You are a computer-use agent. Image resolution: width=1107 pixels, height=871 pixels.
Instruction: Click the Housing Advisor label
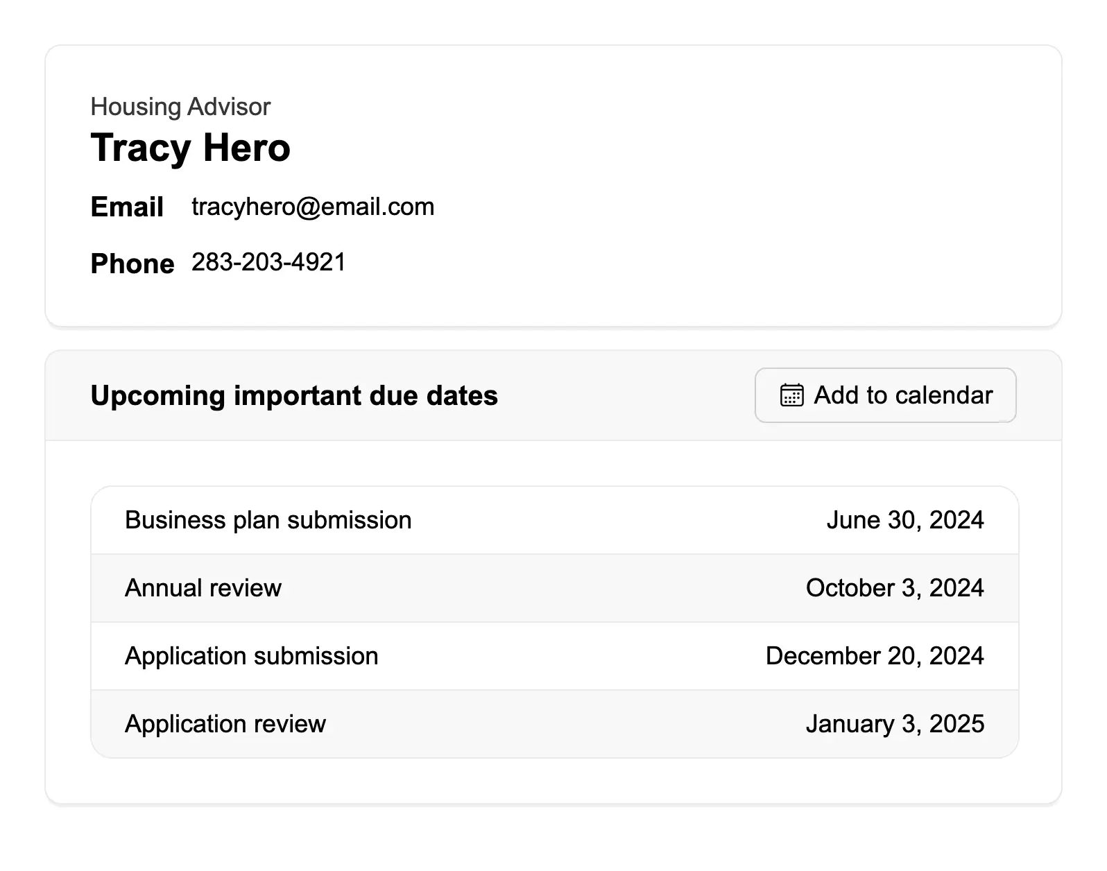click(x=180, y=107)
